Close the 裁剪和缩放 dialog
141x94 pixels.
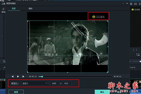127,3
